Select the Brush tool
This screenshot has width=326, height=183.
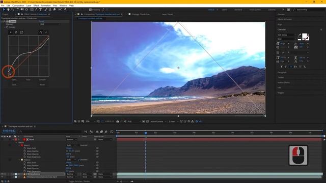point(46,10)
